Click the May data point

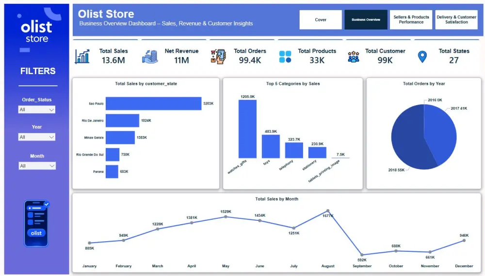tap(226, 217)
